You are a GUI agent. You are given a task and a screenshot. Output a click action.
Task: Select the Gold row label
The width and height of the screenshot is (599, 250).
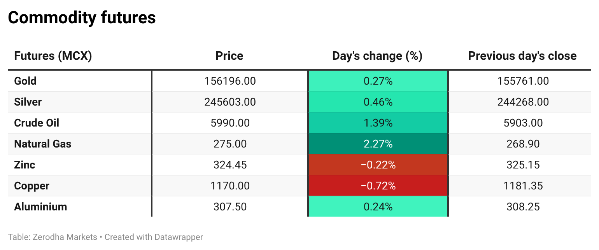click(25, 81)
